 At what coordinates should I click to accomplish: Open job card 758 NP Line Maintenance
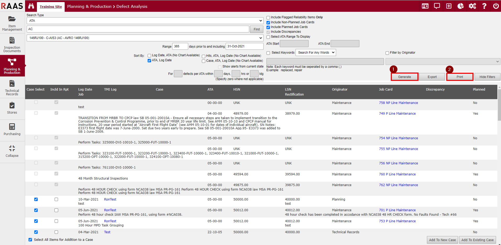coord(398,103)
